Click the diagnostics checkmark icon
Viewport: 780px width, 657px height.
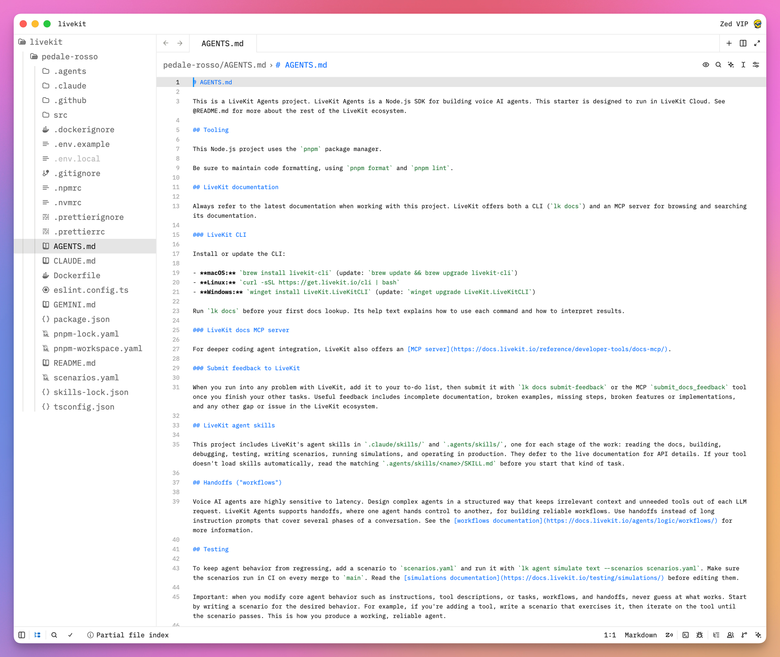[x=70, y=635]
